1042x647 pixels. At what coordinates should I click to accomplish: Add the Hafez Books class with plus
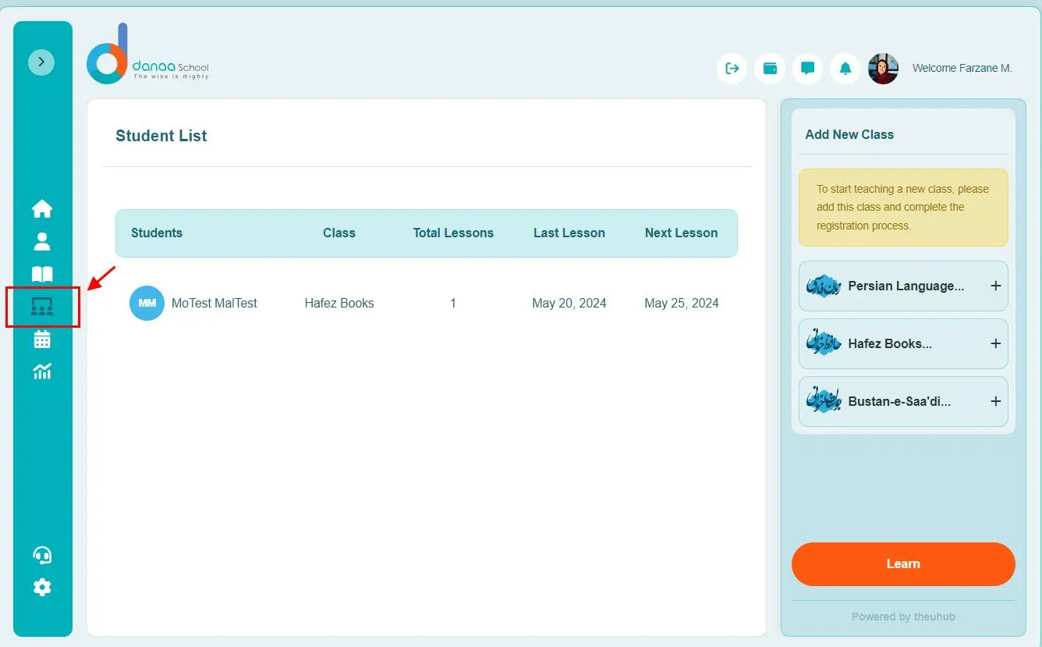[x=995, y=343]
